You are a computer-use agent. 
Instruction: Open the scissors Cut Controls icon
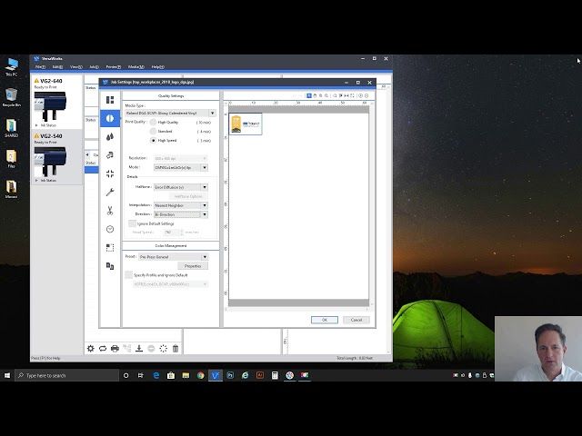110,210
